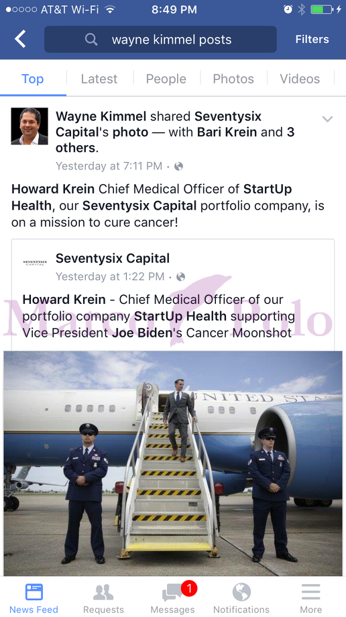Tap the search magnifier icon
The height and width of the screenshot is (617, 346).
click(91, 40)
